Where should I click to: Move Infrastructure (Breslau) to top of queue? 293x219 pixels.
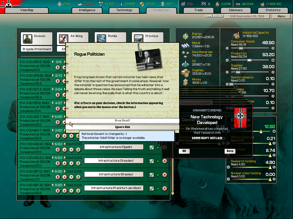[78, 177]
